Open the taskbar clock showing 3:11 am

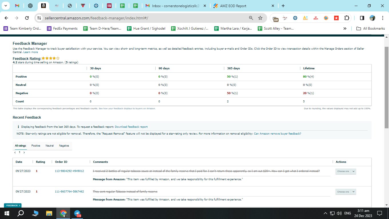363,213
